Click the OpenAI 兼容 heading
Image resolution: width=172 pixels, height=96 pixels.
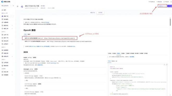[x=29, y=30]
